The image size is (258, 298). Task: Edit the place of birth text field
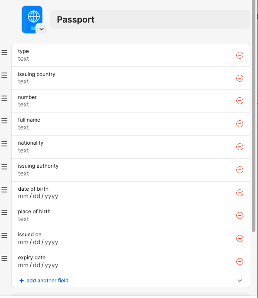coord(125,219)
